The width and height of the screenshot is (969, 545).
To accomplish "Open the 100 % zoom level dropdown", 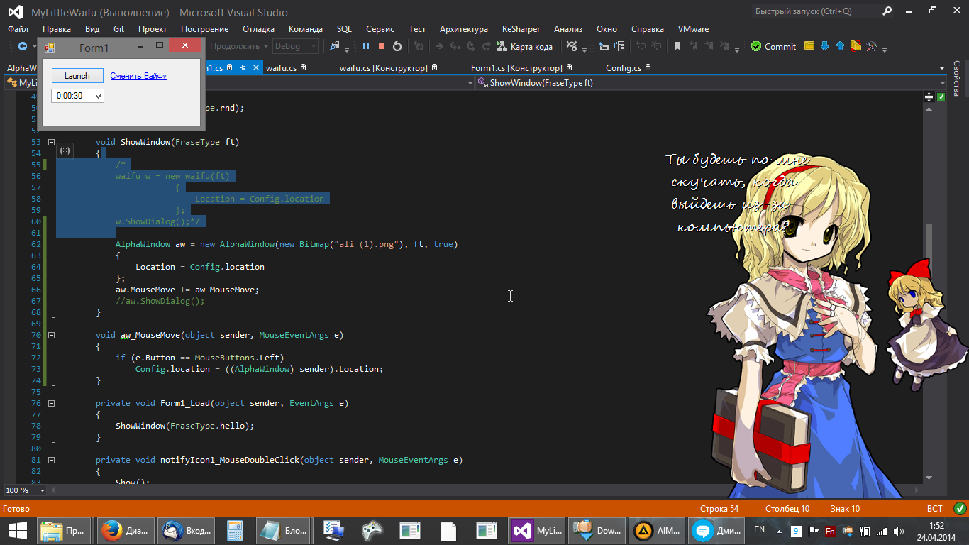I will coord(43,490).
